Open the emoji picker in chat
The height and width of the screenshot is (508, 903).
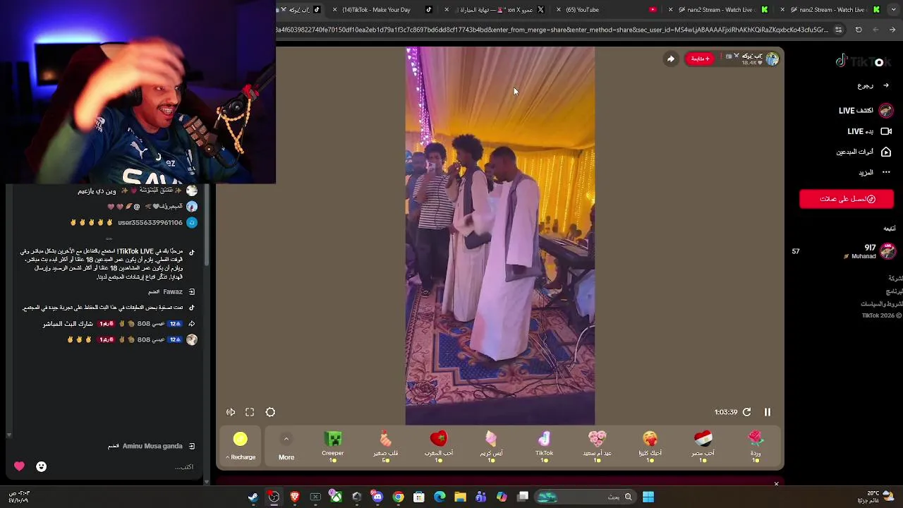42,466
